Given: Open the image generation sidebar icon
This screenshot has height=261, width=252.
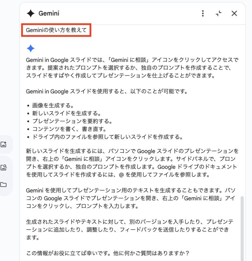Looking at the screenshot, I should [x=4, y=144].
